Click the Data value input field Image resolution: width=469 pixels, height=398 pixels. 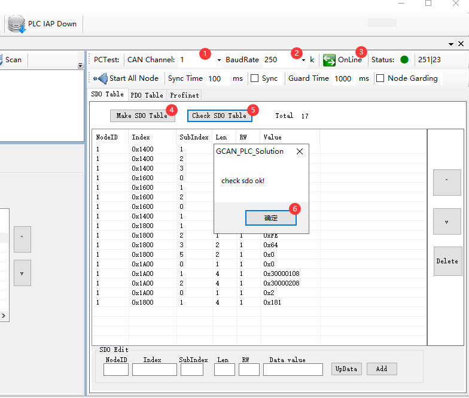(x=293, y=369)
